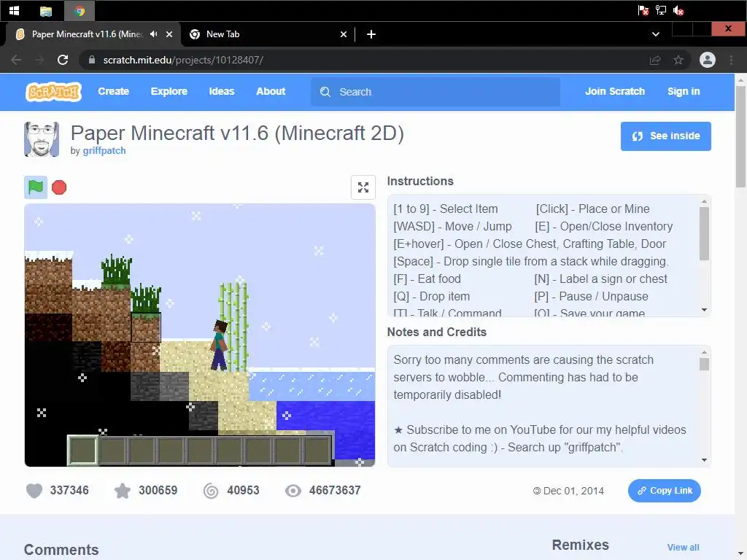Image resolution: width=747 pixels, height=560 pixels.
Task: Click the page vertical scrollbar thumb
Action: (740, 136)
